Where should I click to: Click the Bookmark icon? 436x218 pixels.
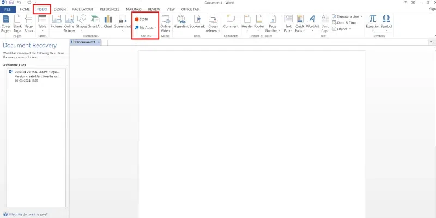coord(197,22)
